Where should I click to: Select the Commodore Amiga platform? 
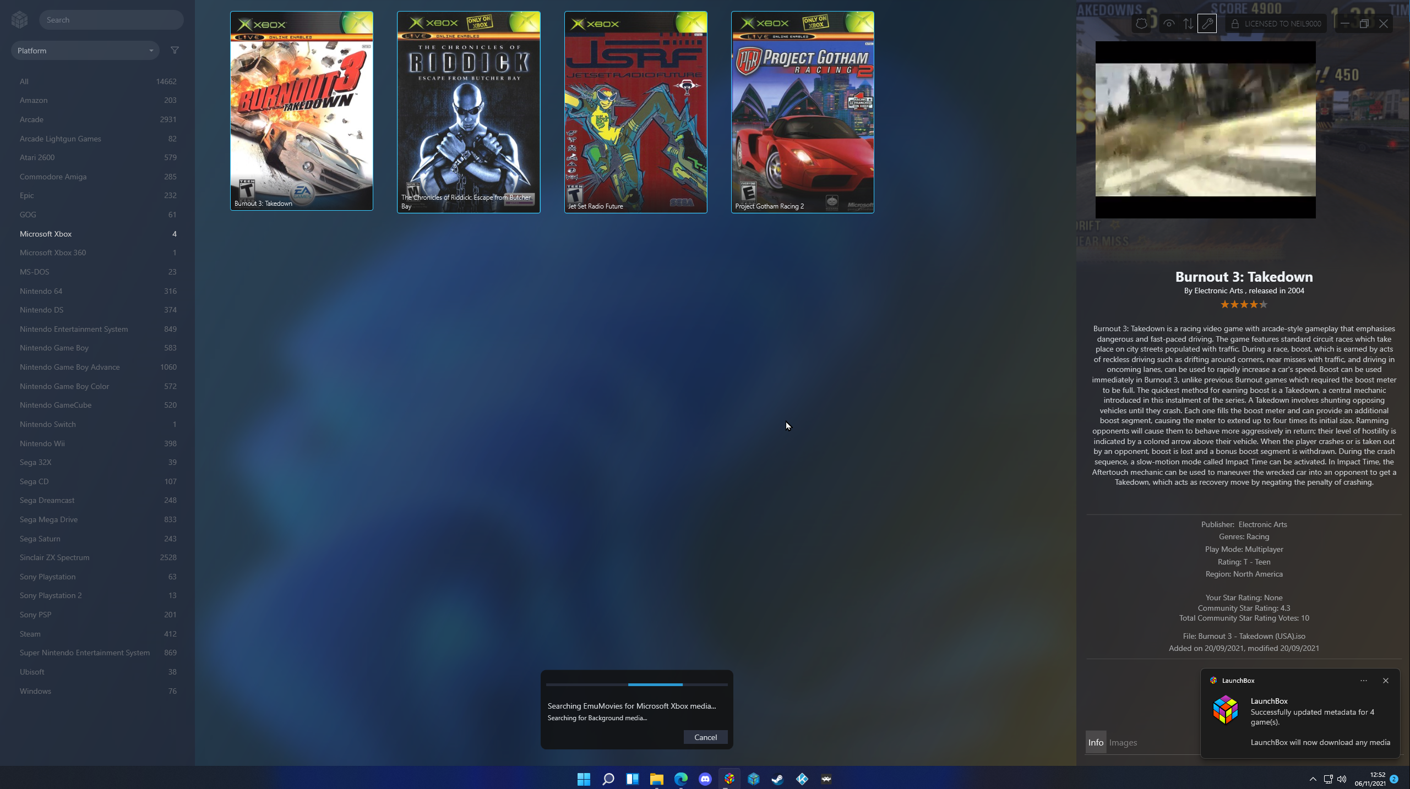click(97, 177)
